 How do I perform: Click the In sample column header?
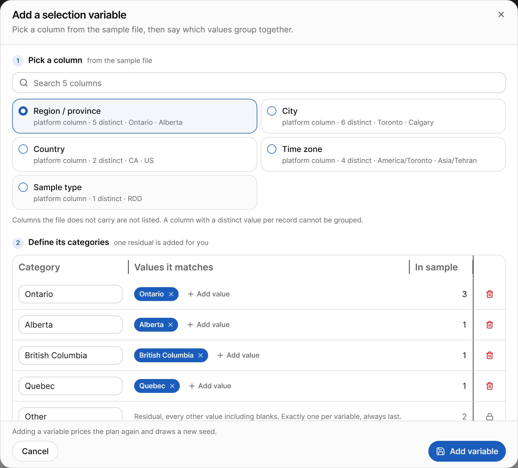436,267
